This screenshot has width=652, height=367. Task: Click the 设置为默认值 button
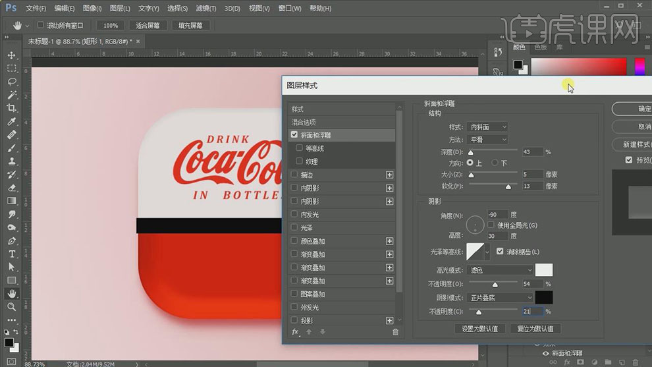pos(479,328)
